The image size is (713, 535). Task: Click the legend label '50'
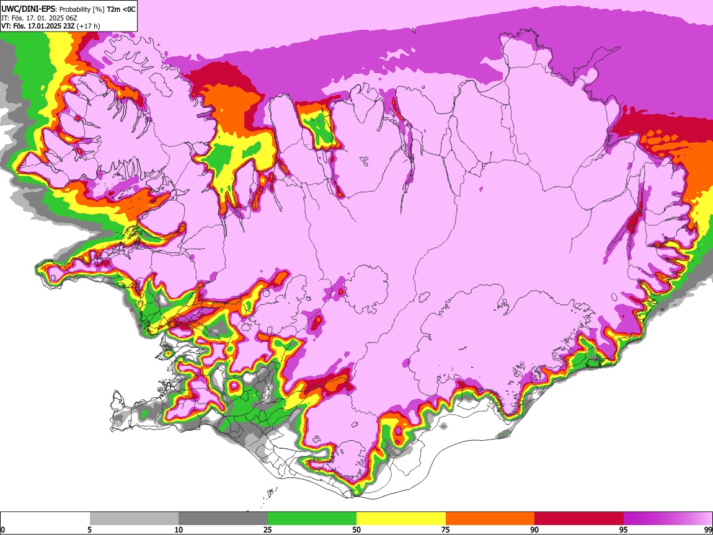click(356, 530)
